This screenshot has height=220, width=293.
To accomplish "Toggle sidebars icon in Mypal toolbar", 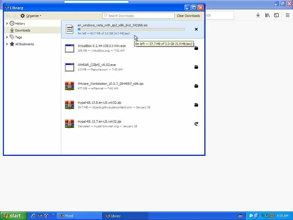I will (276, 15).
